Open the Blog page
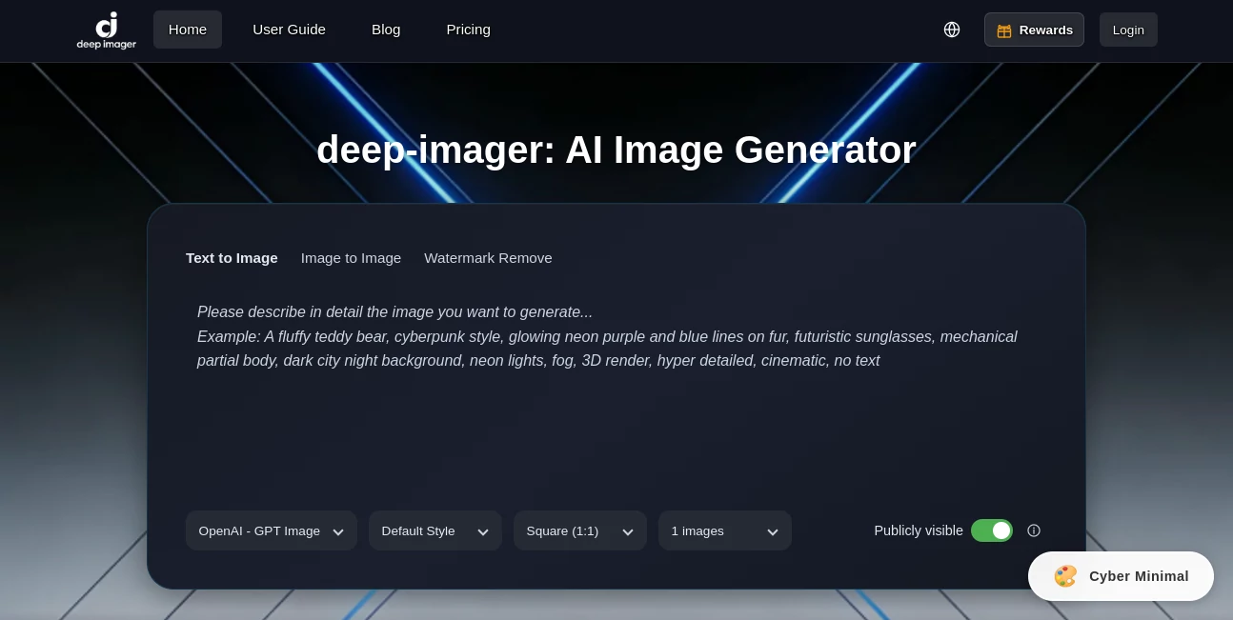The width and height of the screenshot is (1233, 620). click(x=386, y=30)
